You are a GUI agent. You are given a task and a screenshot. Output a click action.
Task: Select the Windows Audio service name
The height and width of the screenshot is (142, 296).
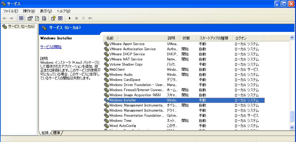point(121,75)
